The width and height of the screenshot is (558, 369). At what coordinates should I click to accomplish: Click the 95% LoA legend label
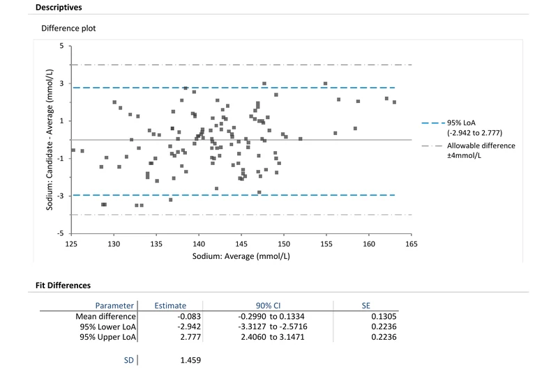click(461, 123)
